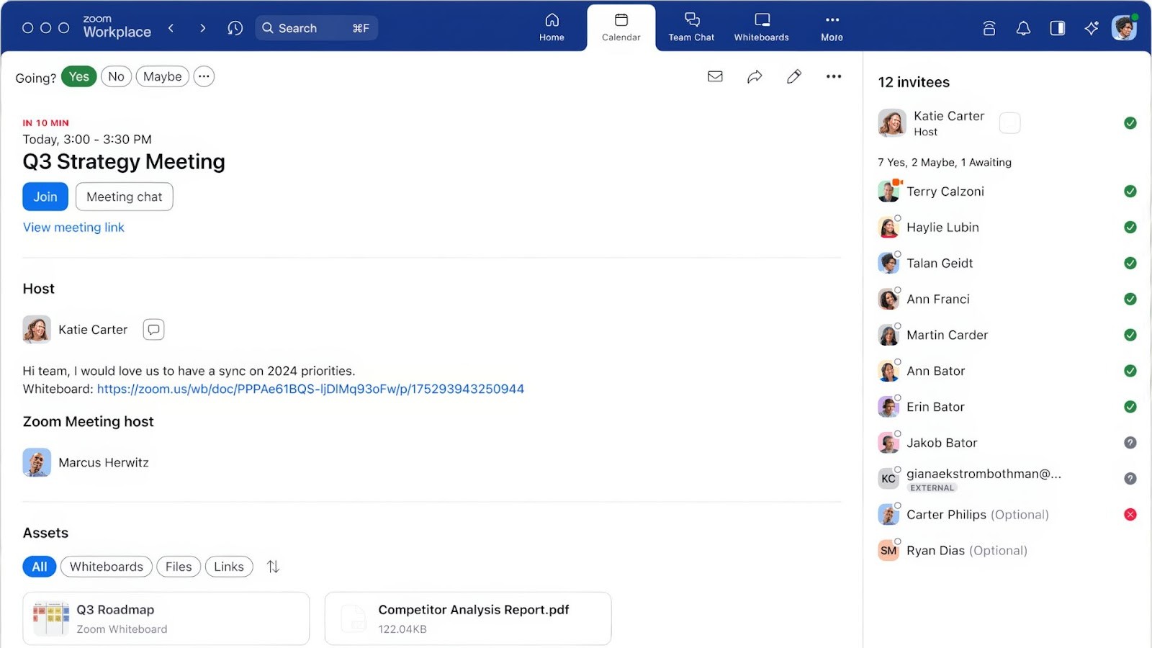Open View meeting link
Image resolution: width=1152 pixels, height=648 pixels.
tap(73, 227)
